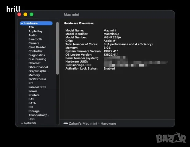Click the 8 GB memory value
The height and width of the screenshot is (147, 190).
coord(107,48)
